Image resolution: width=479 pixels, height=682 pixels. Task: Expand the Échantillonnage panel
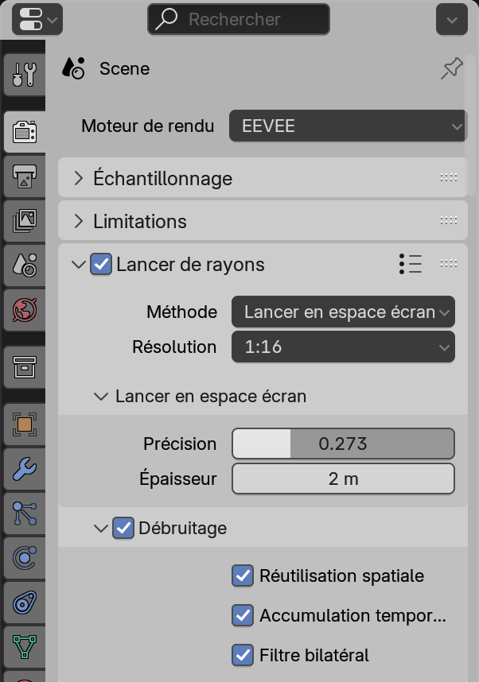(162, 178)
